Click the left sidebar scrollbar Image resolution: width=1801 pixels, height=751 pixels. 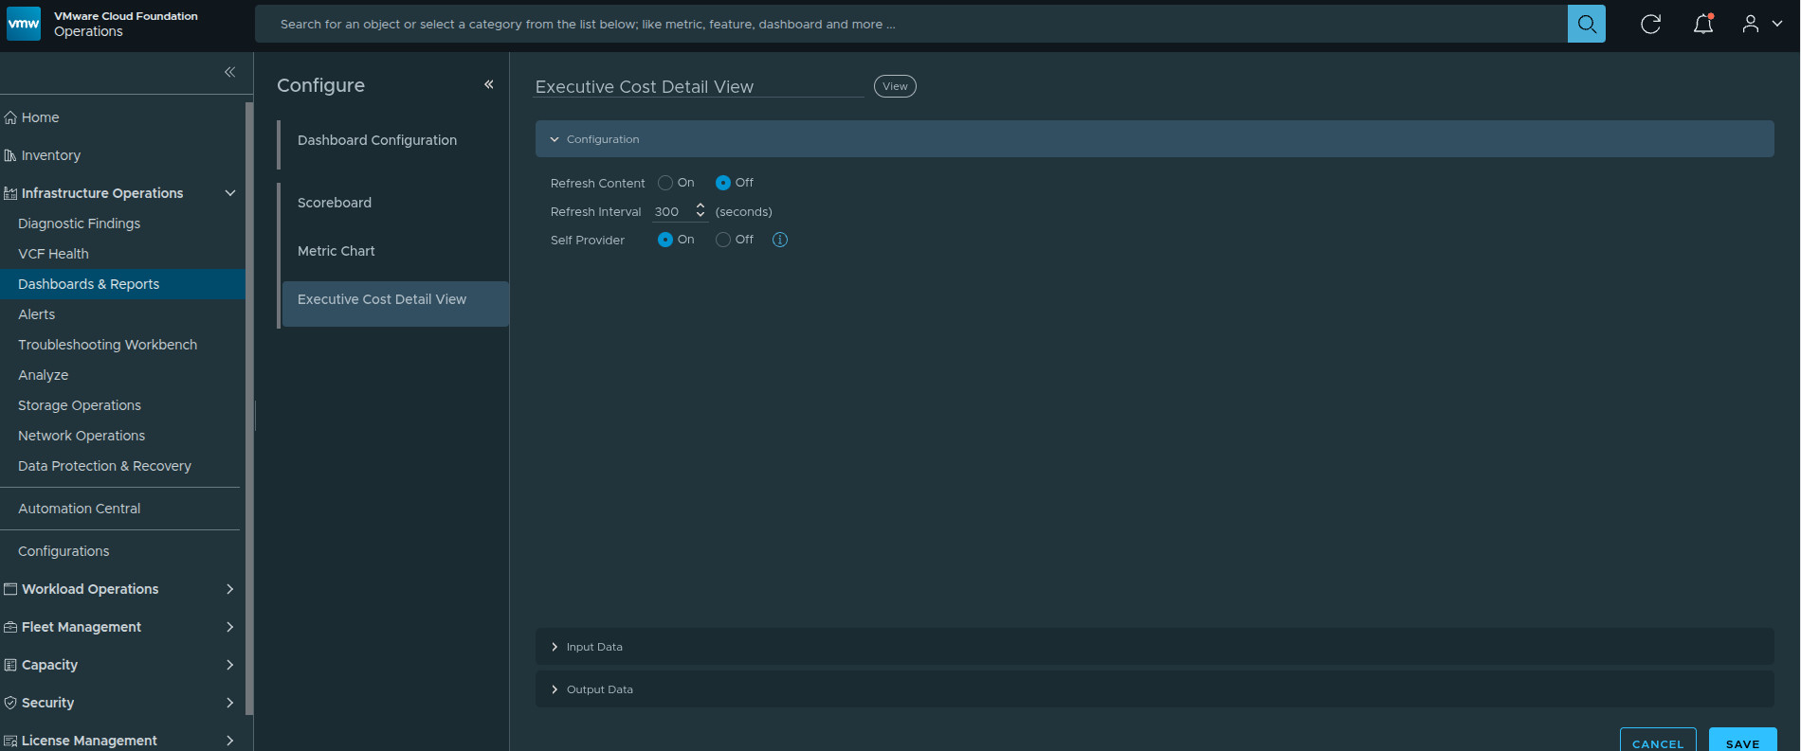pyautogui.click(x=249, y=407)
